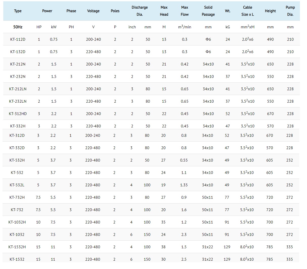307x269 pixels.
Task: Select the KT-112D model cell
Action: pyautogui.click(x=18, y=39)
